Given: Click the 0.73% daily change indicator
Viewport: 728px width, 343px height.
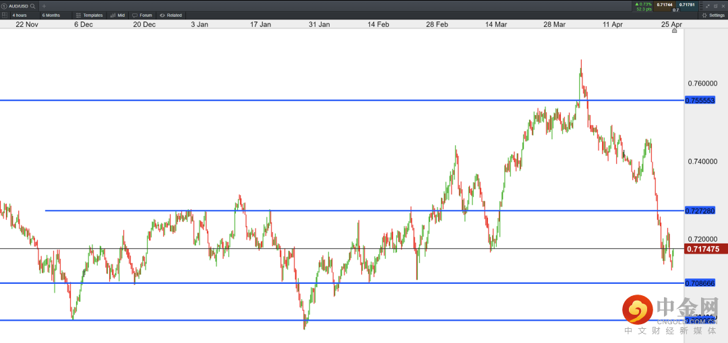Looking at the screenshot, I should (644, 4).
